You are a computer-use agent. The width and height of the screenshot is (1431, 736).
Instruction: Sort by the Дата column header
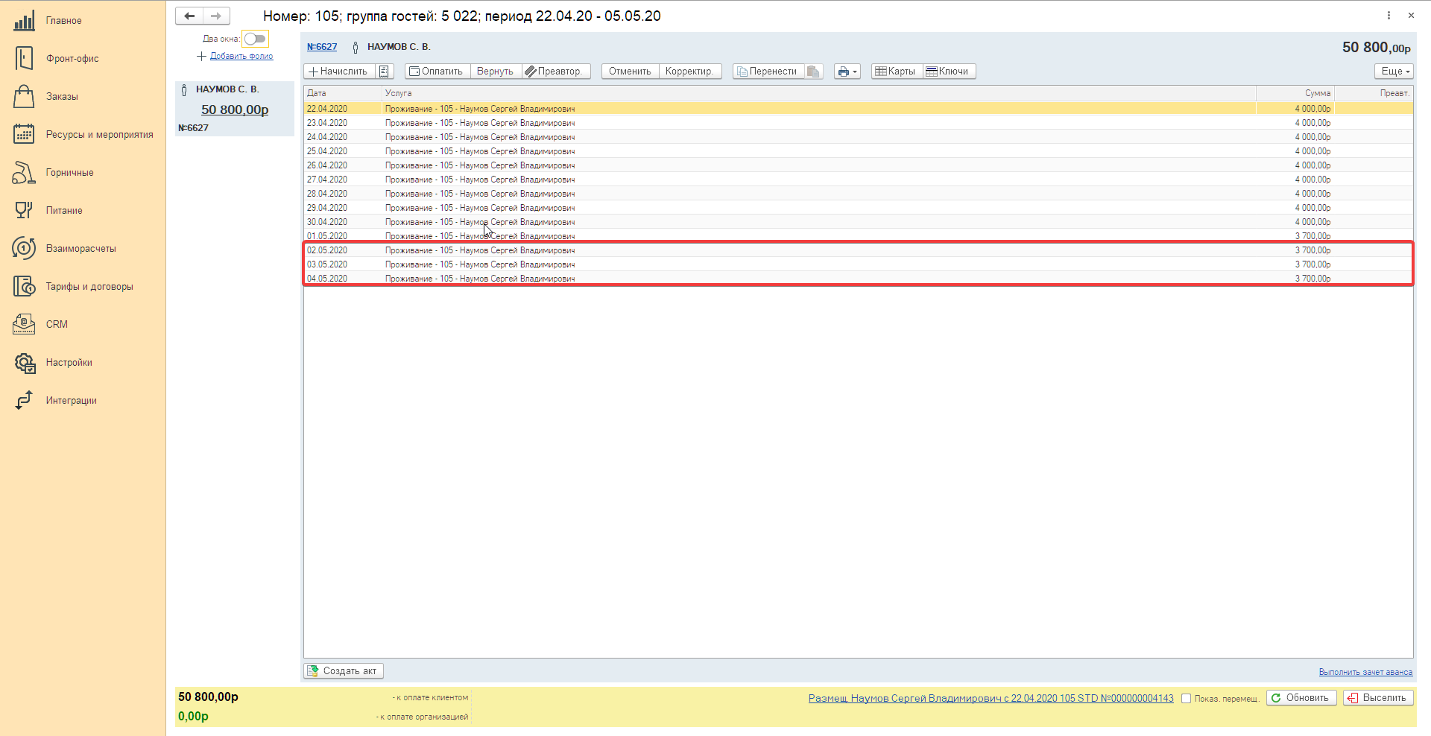tap(343, 93)
